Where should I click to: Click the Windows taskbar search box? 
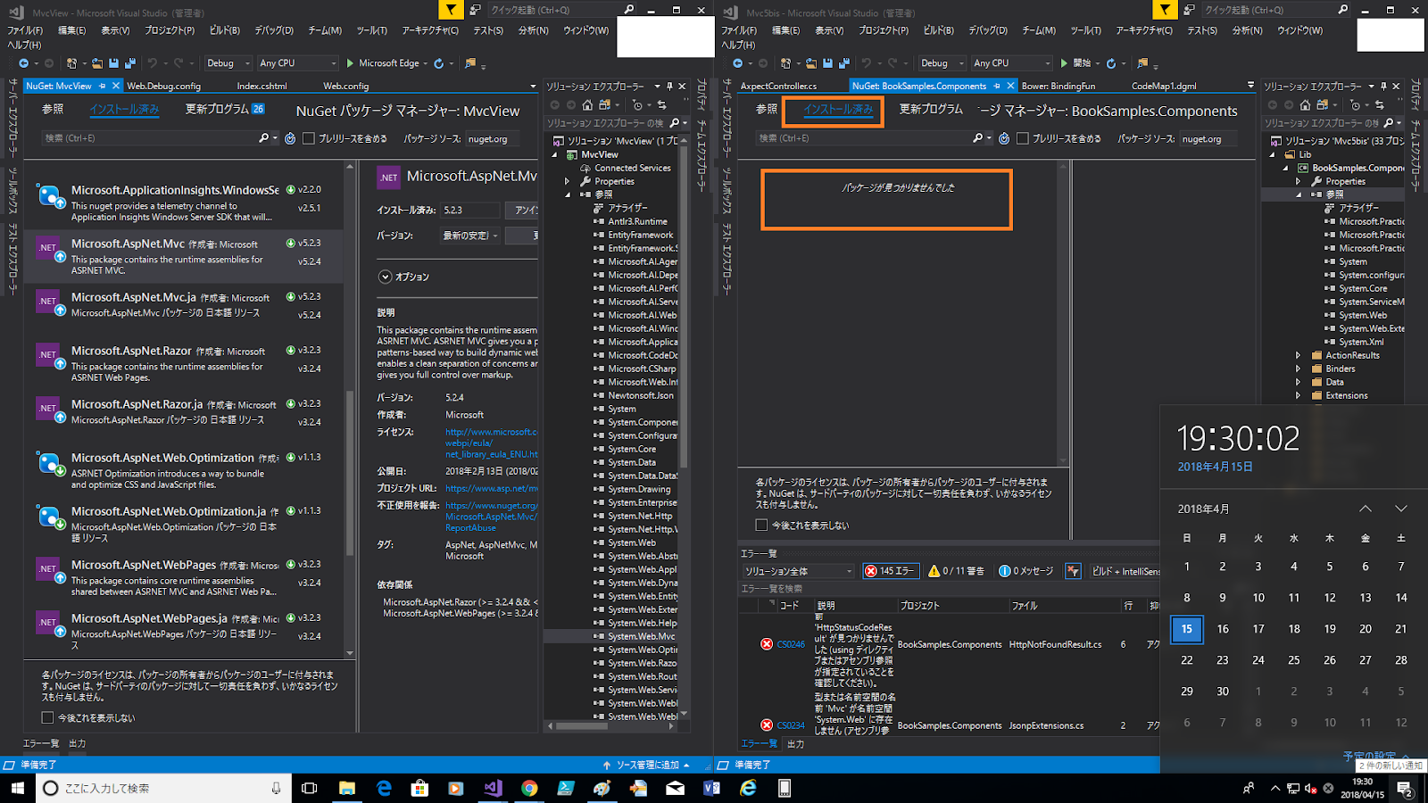coord(163,788)
